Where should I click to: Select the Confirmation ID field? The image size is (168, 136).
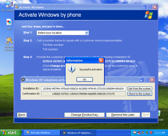point(83,94)
